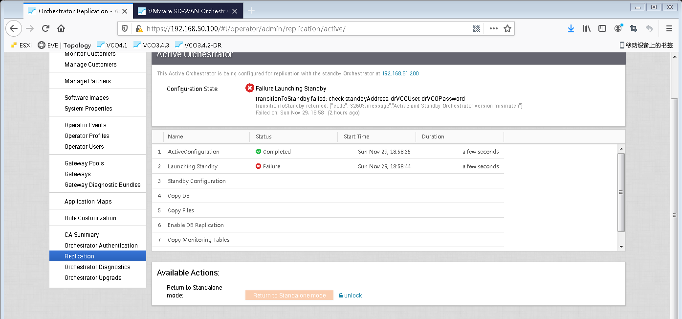Open Manage Customers in the sidebar
Viewport: 682px width, 319px height.
(90, 65)
